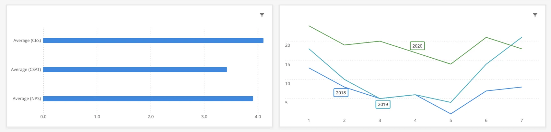Click the Average (CES) bar
Viewport: 551px width, 132px height.
click(153, 41)
